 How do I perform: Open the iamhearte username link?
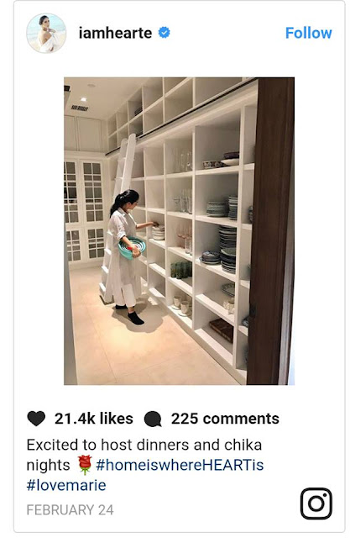(115, 34)
